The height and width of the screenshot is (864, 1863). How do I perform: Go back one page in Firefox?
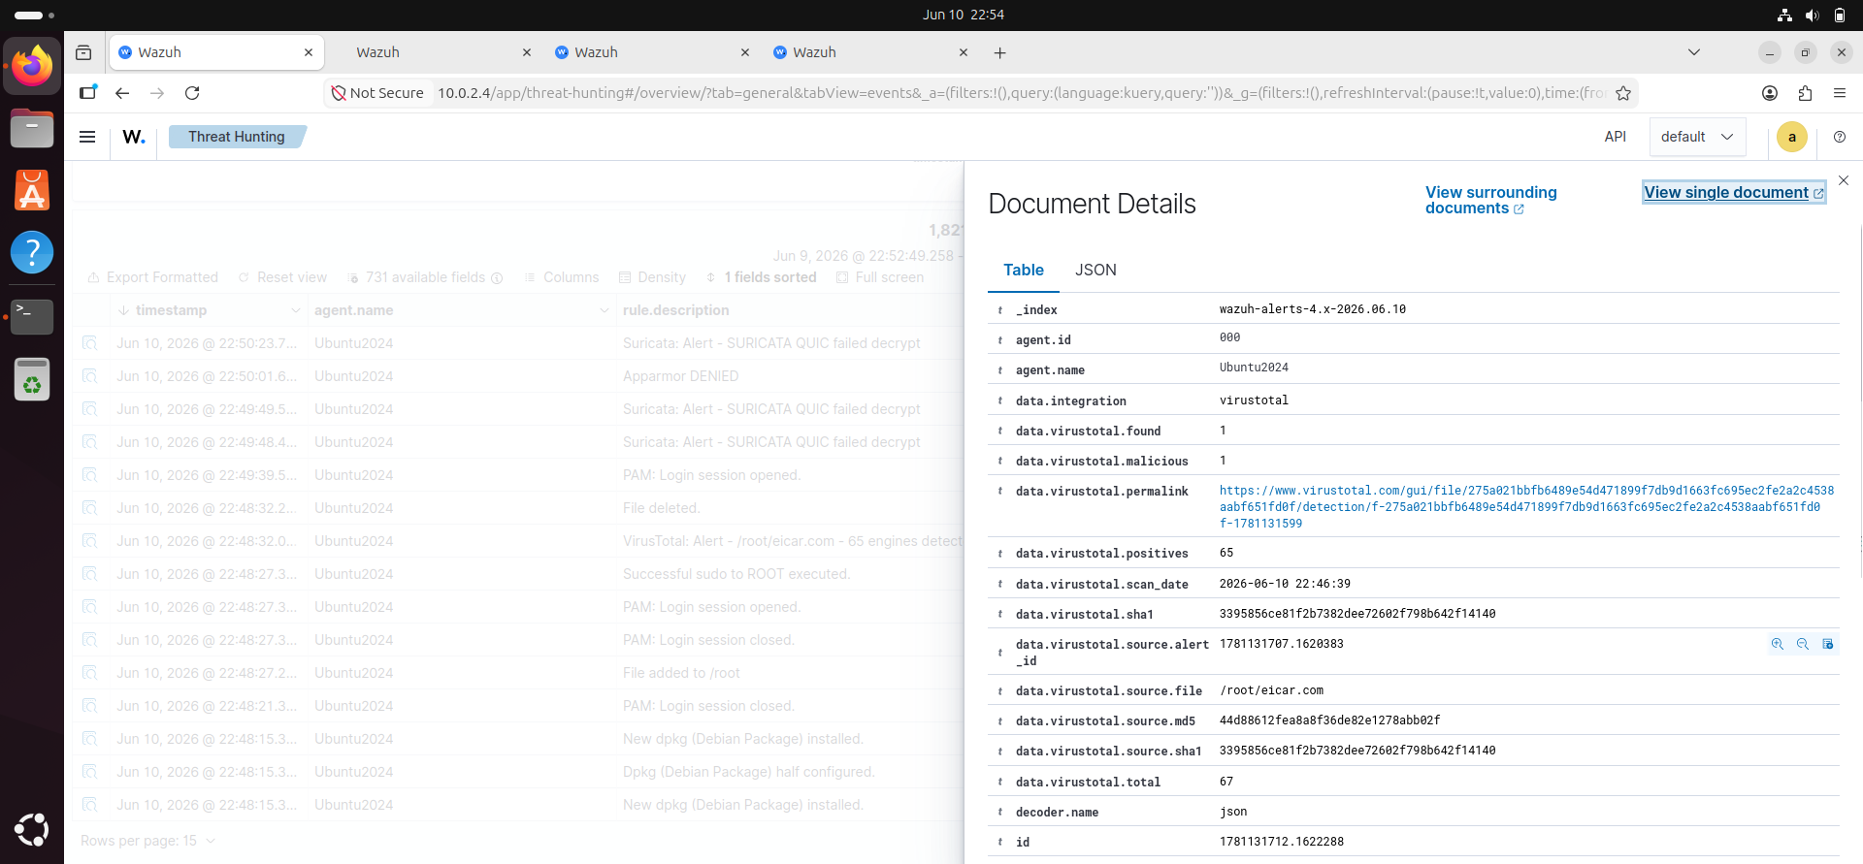click(122, 93)
